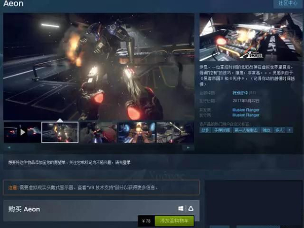Click the Aeon page title text
The width and height of the screenshot is (304, 228).
(x=13, y=4)
